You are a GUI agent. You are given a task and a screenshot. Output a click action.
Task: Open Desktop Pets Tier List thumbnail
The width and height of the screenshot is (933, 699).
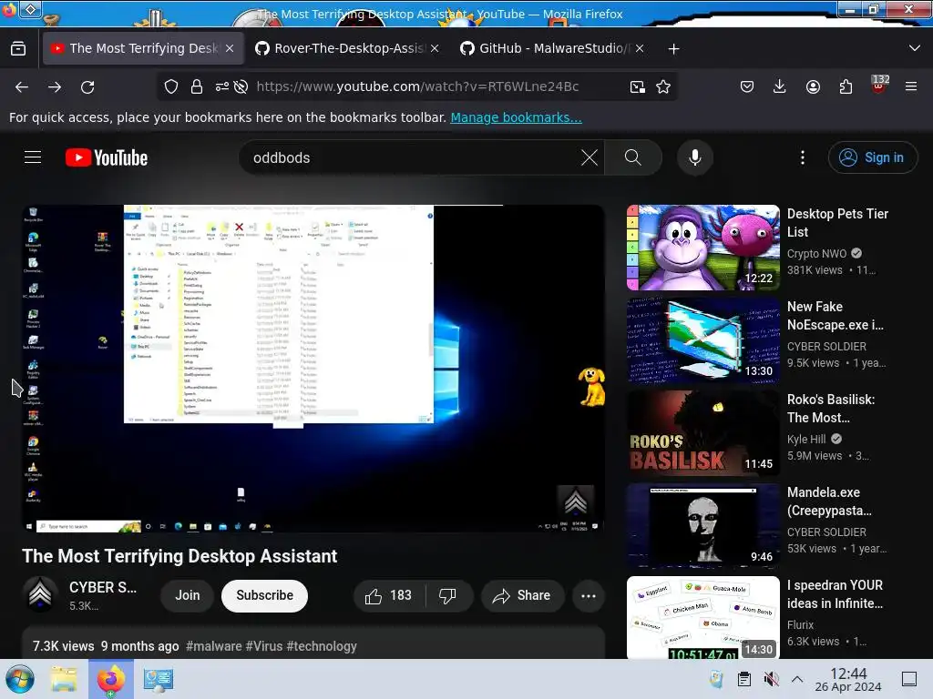click(702, 248)
